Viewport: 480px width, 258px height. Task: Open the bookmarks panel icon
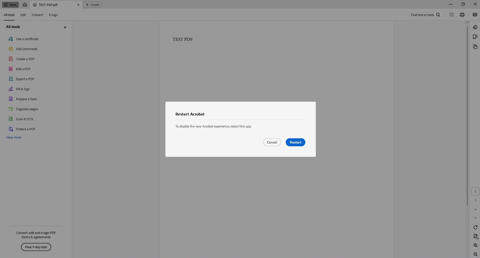pos(475,37)
